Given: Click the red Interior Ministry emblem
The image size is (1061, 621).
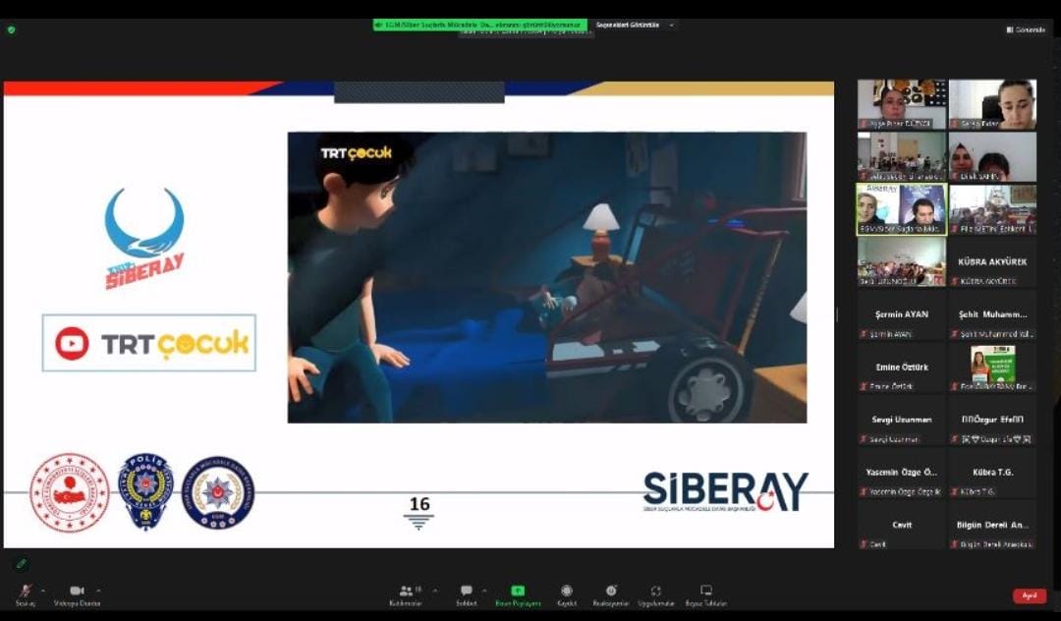Looking at the screenshot, I should (x=69, y=492).
